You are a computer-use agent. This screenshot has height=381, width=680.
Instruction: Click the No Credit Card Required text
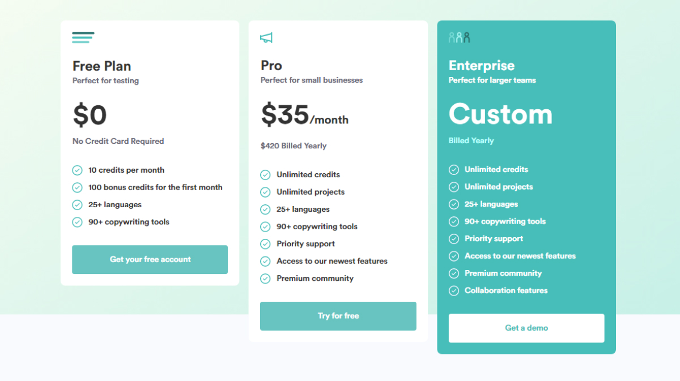118,141
